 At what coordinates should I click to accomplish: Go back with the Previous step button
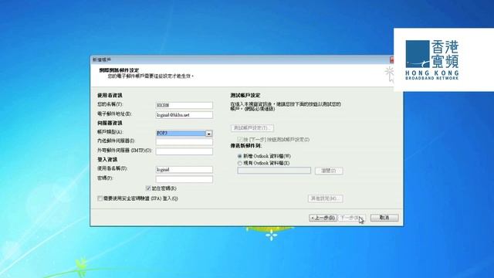point(323,218)
